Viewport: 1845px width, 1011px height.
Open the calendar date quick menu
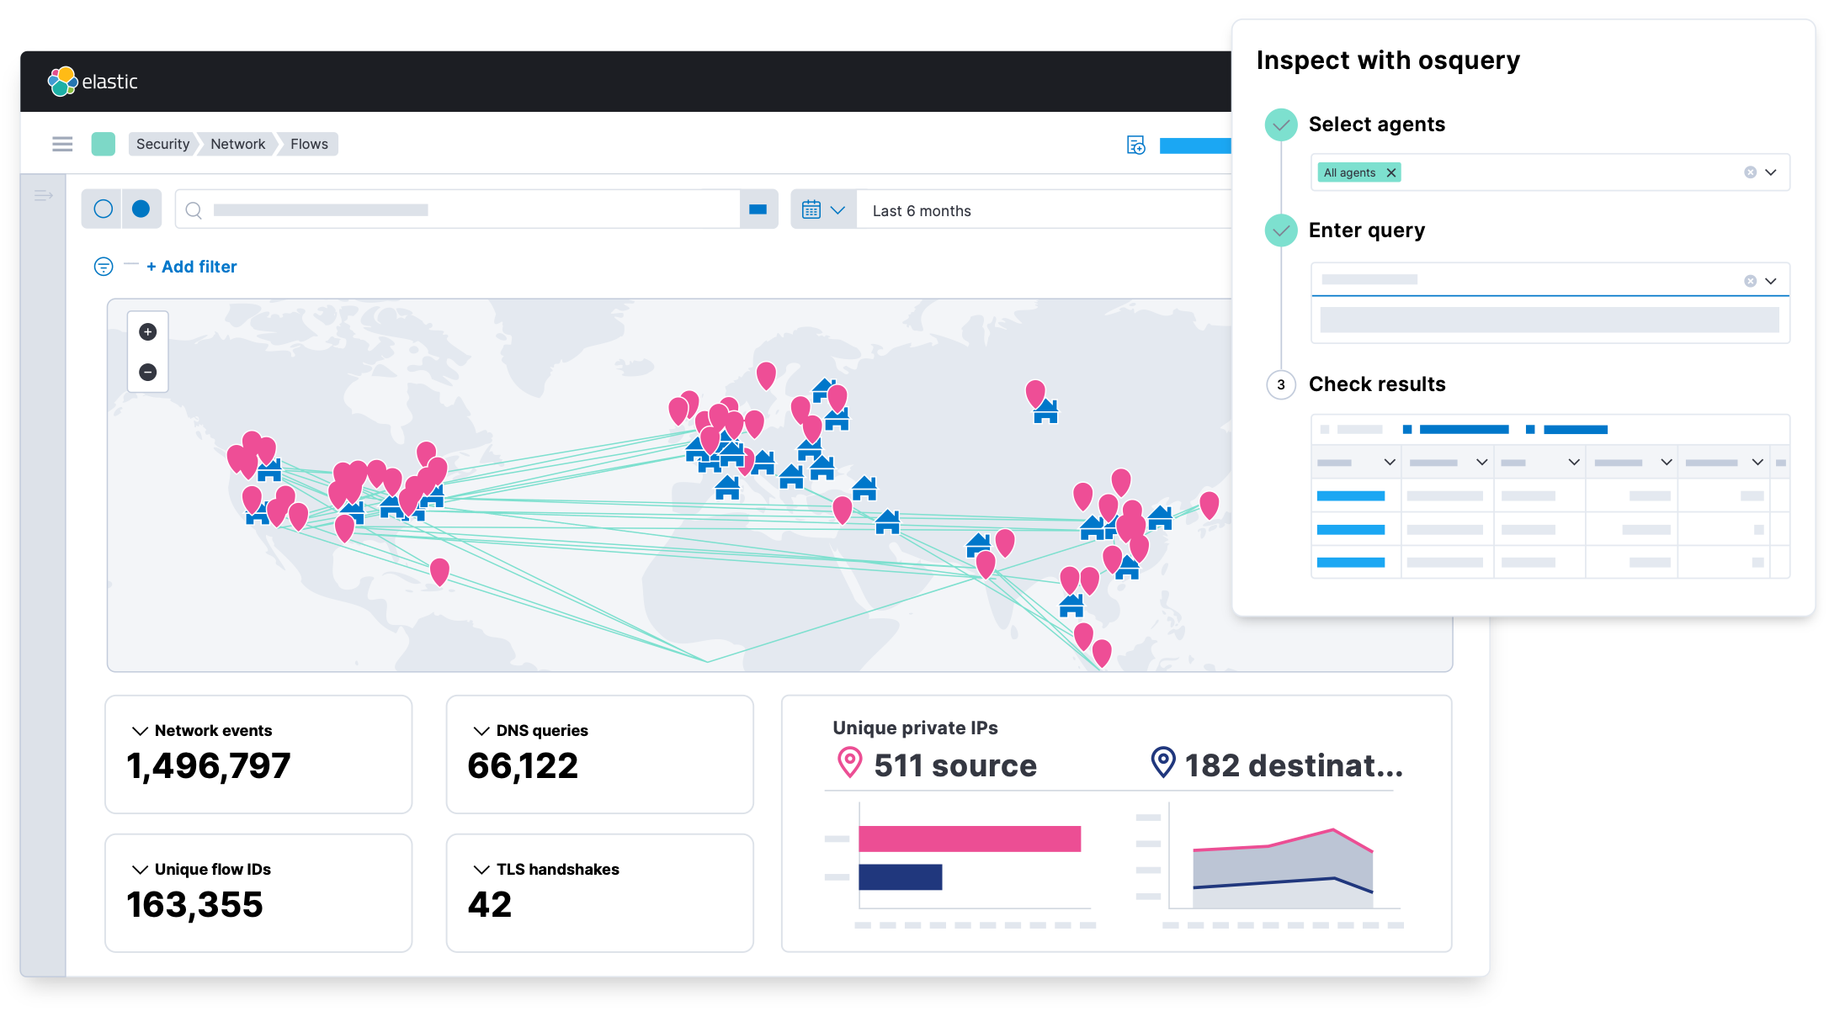tap(822, 210)
